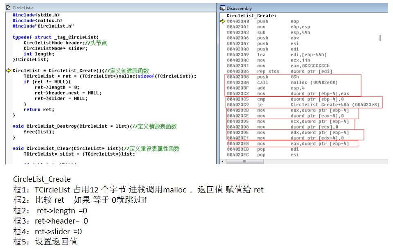Click the ret->slider = NULL; line
Screen dimensions: 393x251
coord(61,98)
